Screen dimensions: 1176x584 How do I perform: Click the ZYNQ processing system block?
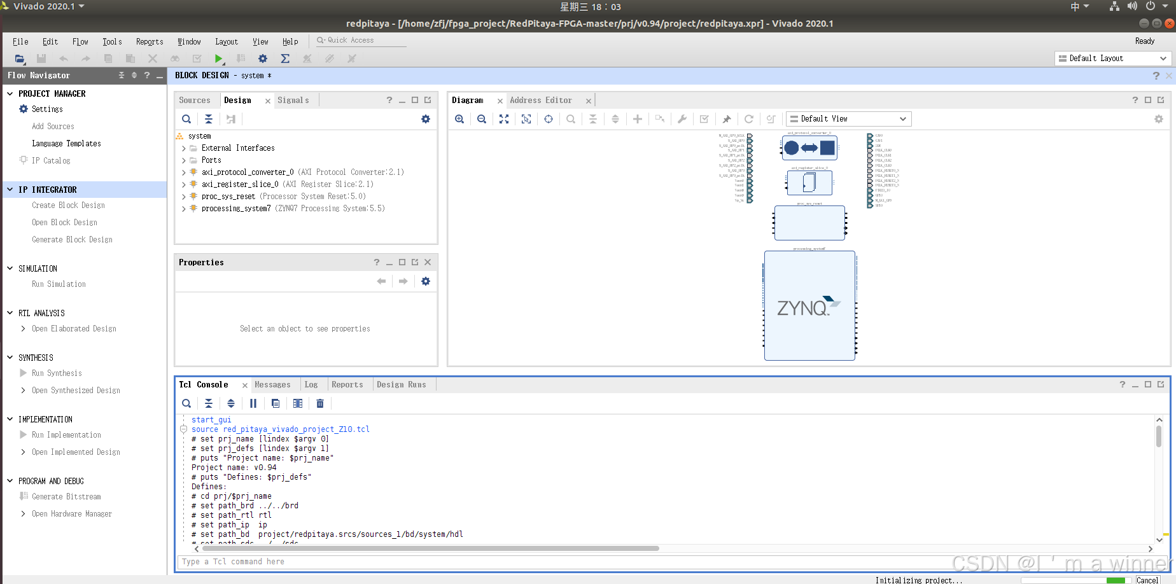[809, 306]
